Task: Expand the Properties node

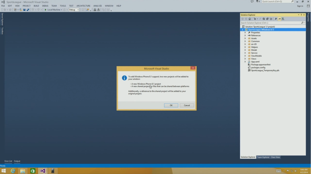Action: pyautogui.click(x=245, y=33)
